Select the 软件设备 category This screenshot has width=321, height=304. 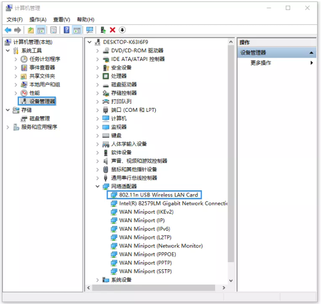coord(121,153)
